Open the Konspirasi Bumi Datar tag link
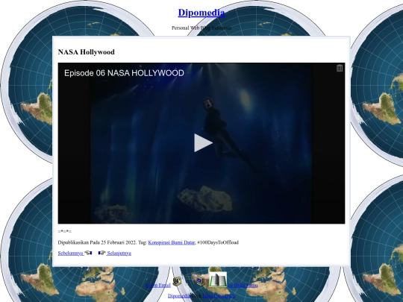Image resolution: width=403 pixels, height=302 pixels. (x=172, y=242)
